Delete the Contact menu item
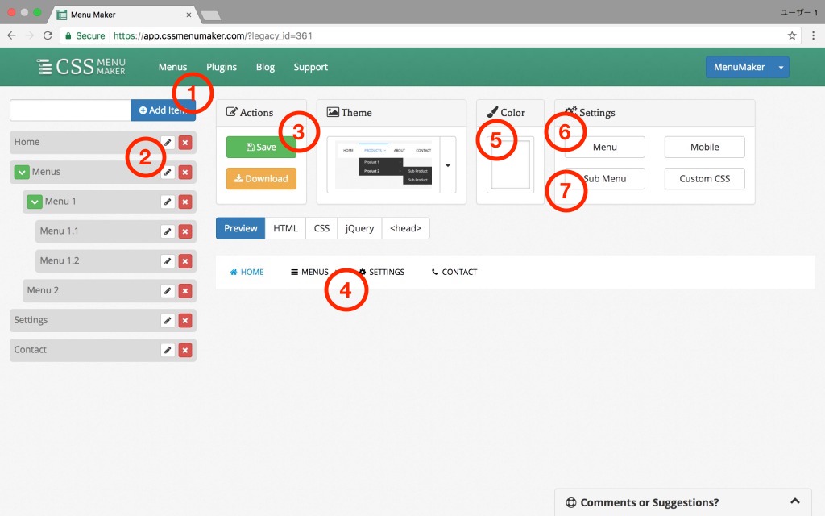 tap(185, 350)
